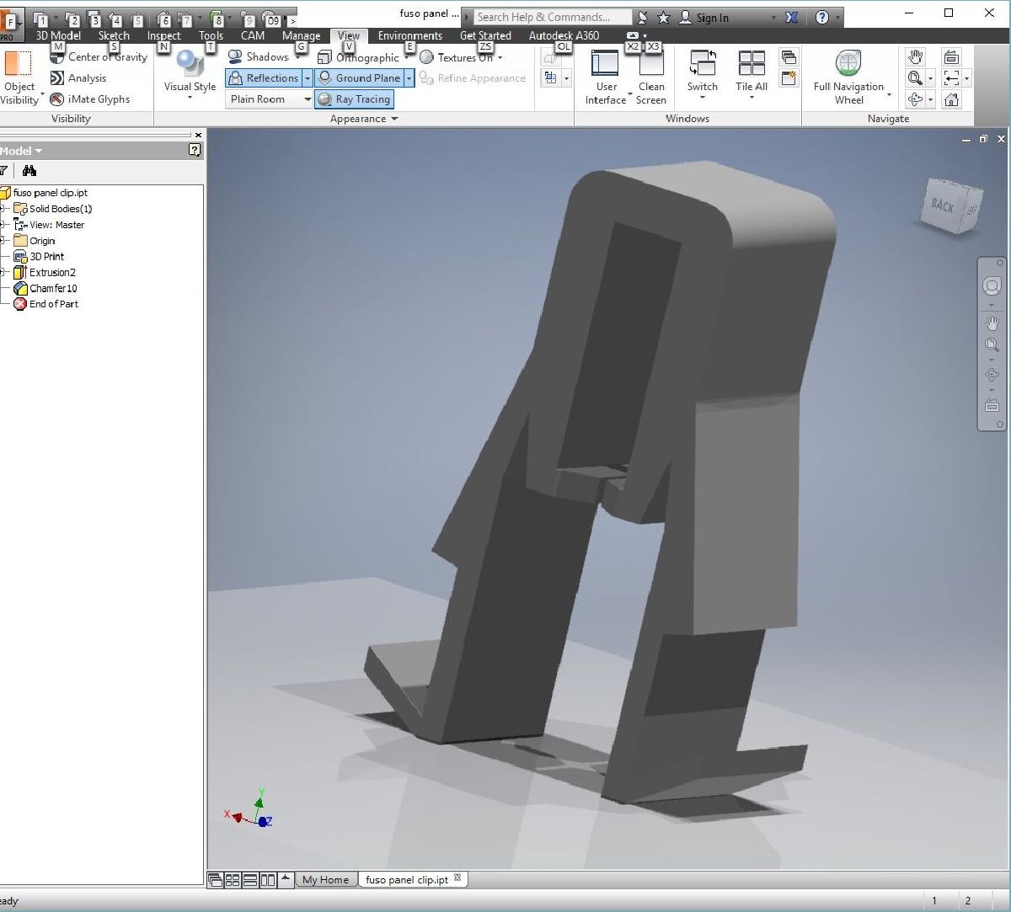This screenshot has height=912, width=1011.
Task: Click the iMate Glyphs icon
Action: (x=57, y=99)
